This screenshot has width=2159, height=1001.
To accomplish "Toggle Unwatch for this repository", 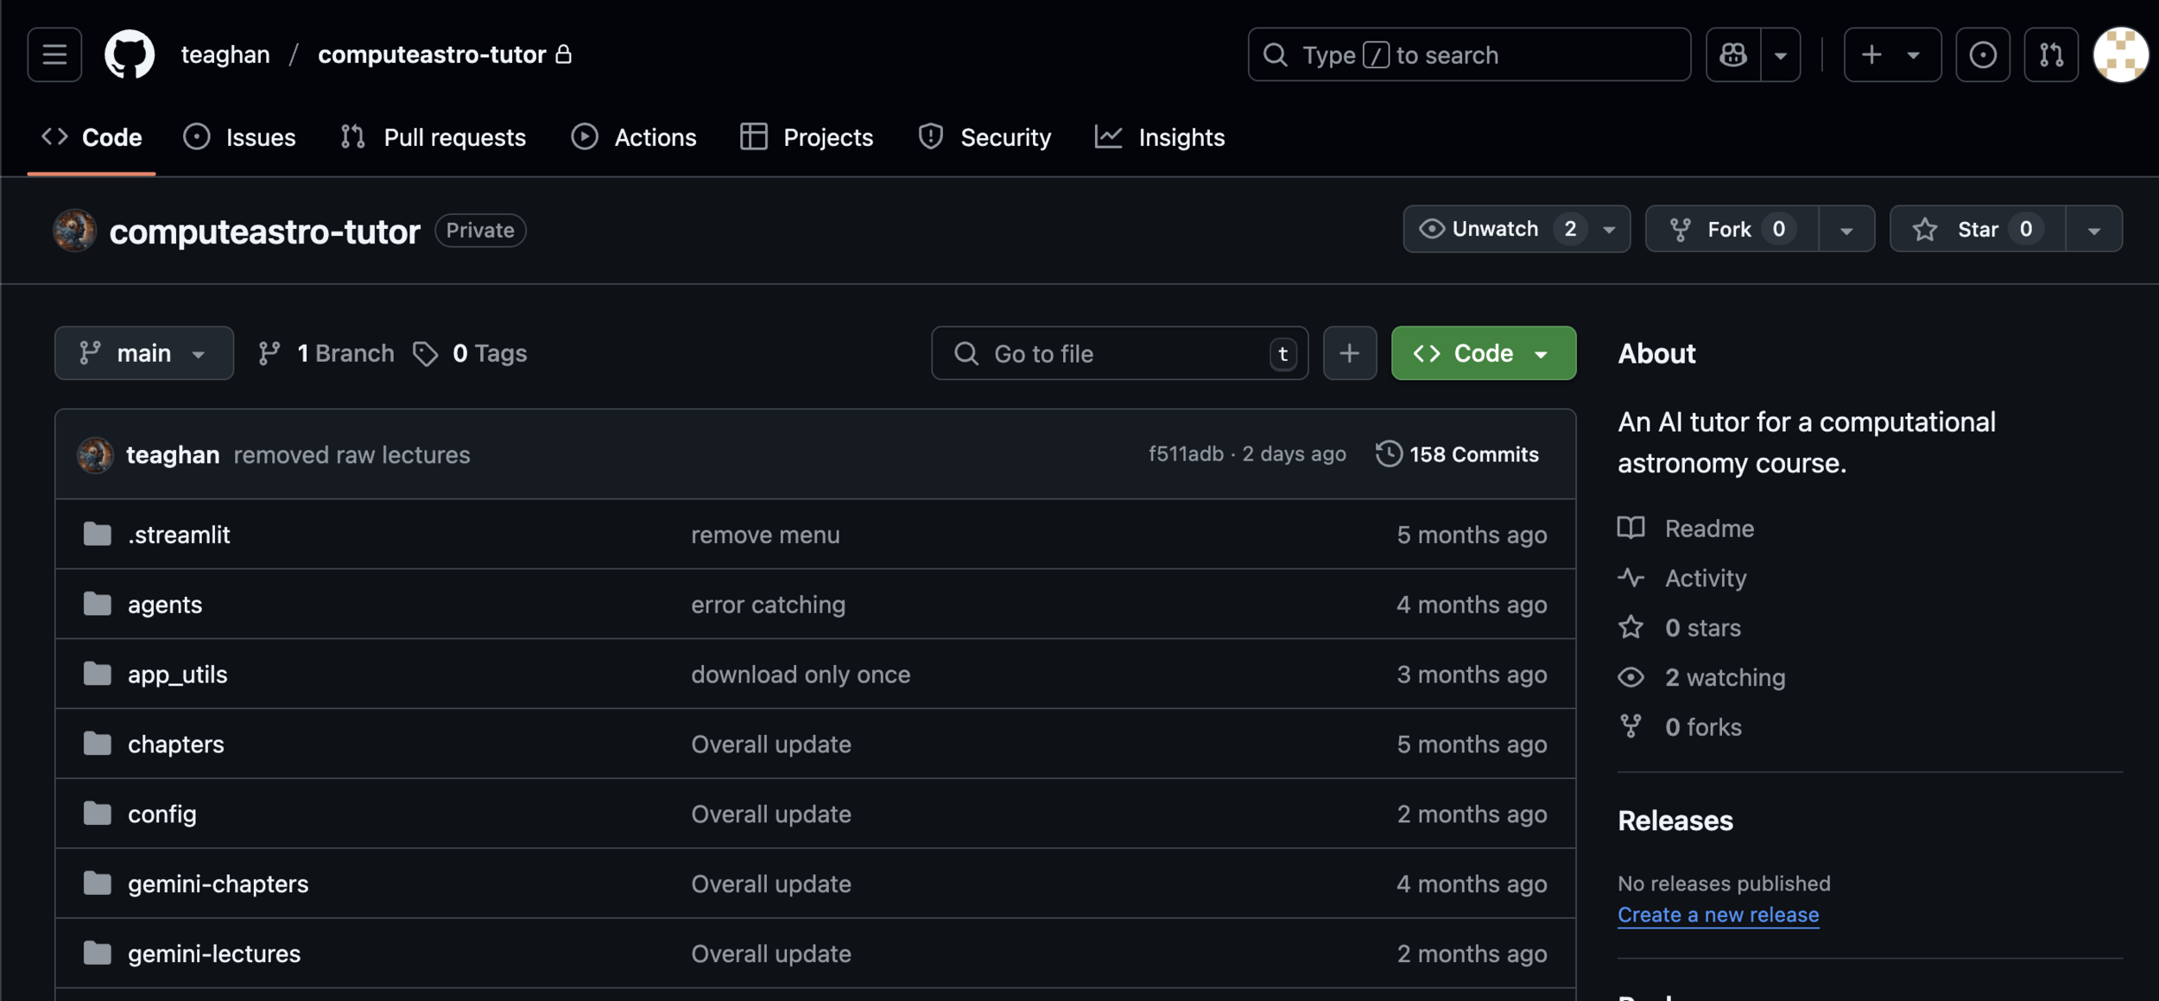I will tap(1496, 229).
